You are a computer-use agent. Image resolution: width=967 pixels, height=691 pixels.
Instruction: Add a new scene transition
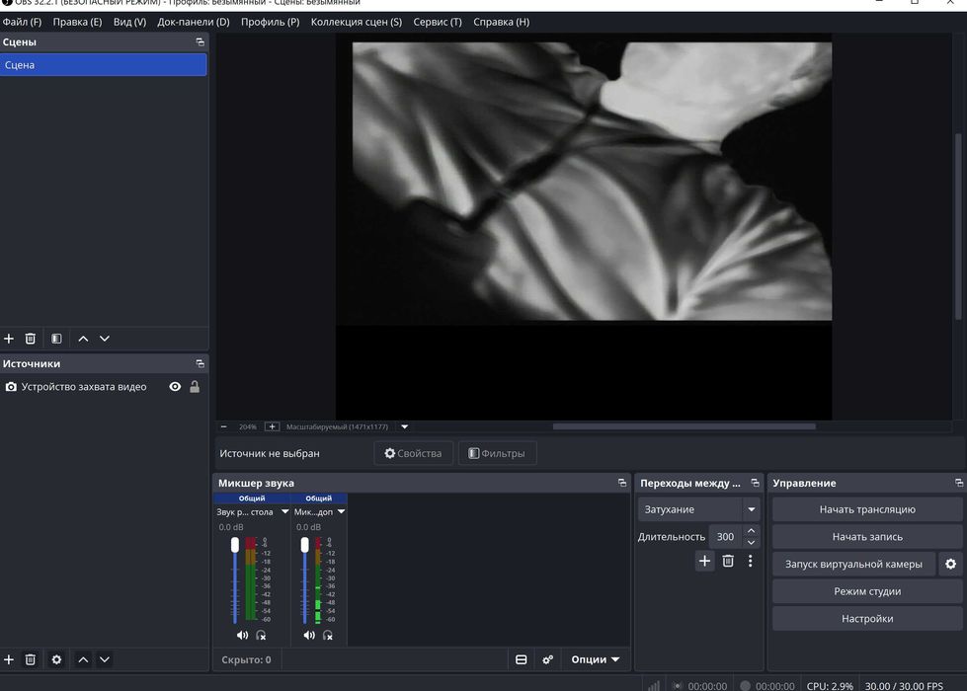704,561
